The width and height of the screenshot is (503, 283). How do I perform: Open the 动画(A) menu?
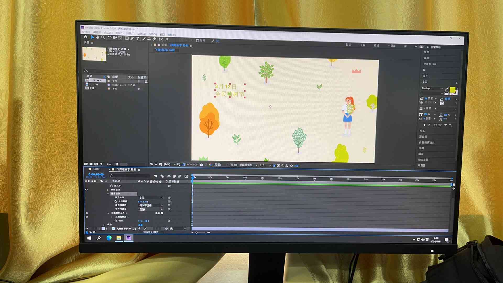(x=141, y=34)
